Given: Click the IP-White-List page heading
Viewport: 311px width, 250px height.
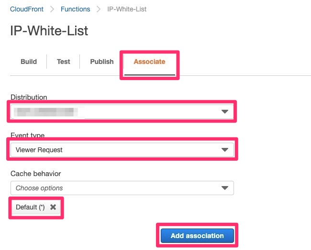Looking at the screenshot, I should 49,31.
